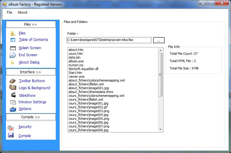Open the End Screen link

click(28, 55)
